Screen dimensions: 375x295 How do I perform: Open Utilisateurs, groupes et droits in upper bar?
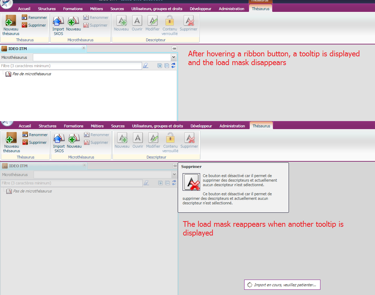157,9
